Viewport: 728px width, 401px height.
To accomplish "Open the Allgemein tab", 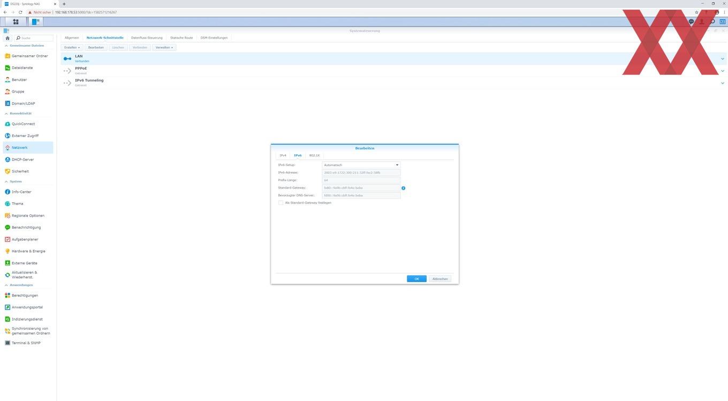I will (72, 37).
